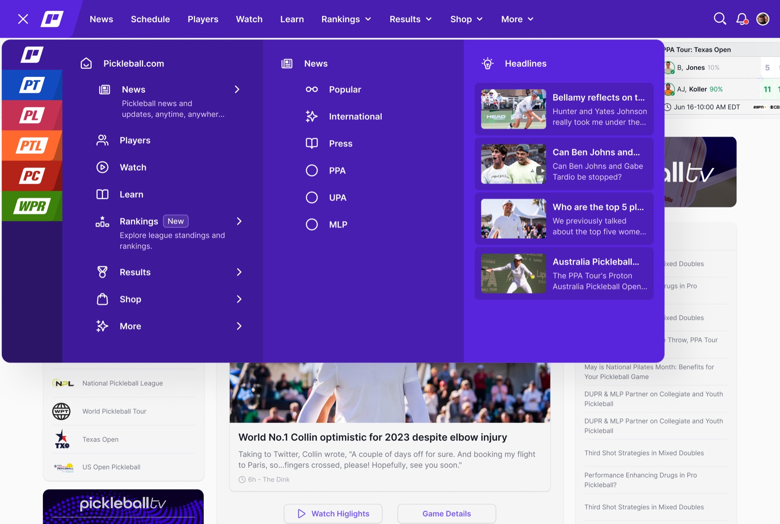Open the Can Ben Johns headline card
This screenshot has width=780, height=524.
coord(564,164)
